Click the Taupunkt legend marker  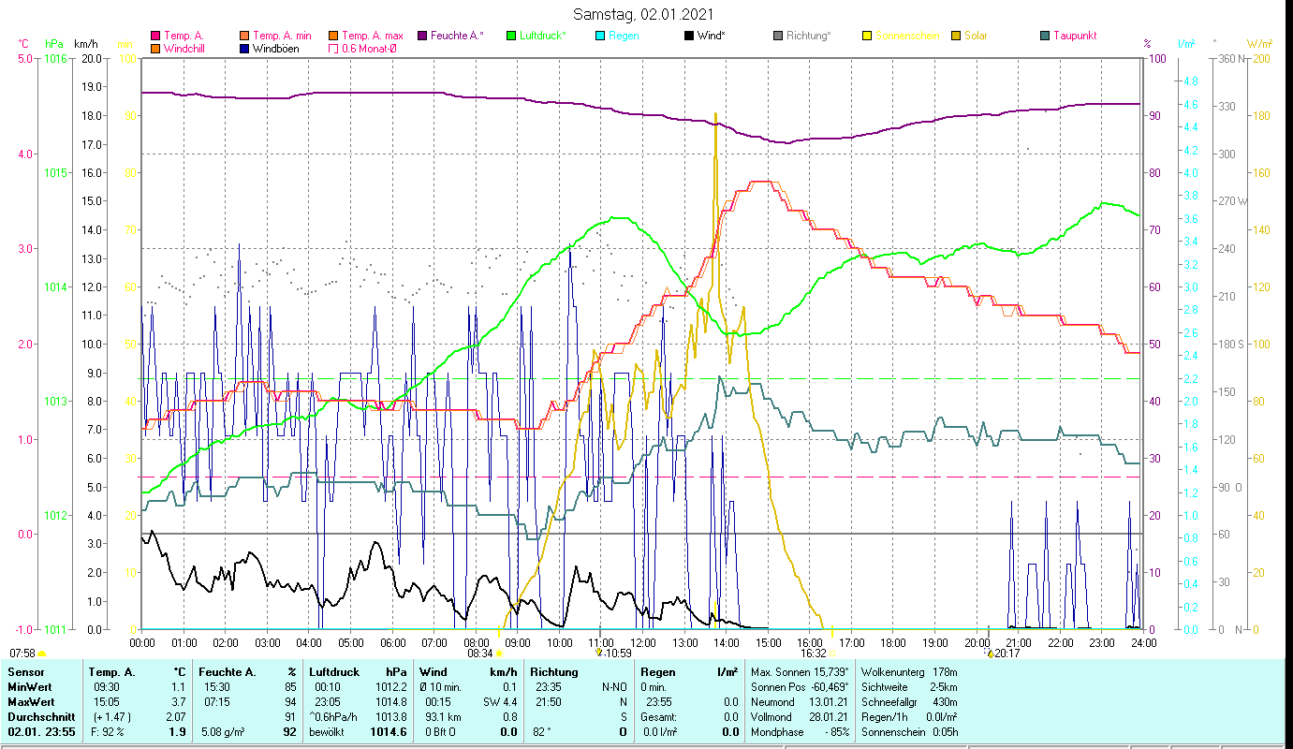pyautogui.click(x=1045, y=36)
